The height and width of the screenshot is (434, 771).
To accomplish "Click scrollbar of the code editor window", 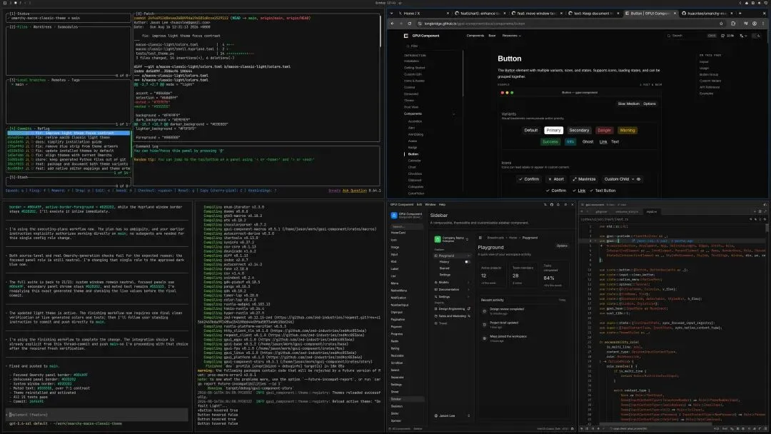I will point(767,228).
